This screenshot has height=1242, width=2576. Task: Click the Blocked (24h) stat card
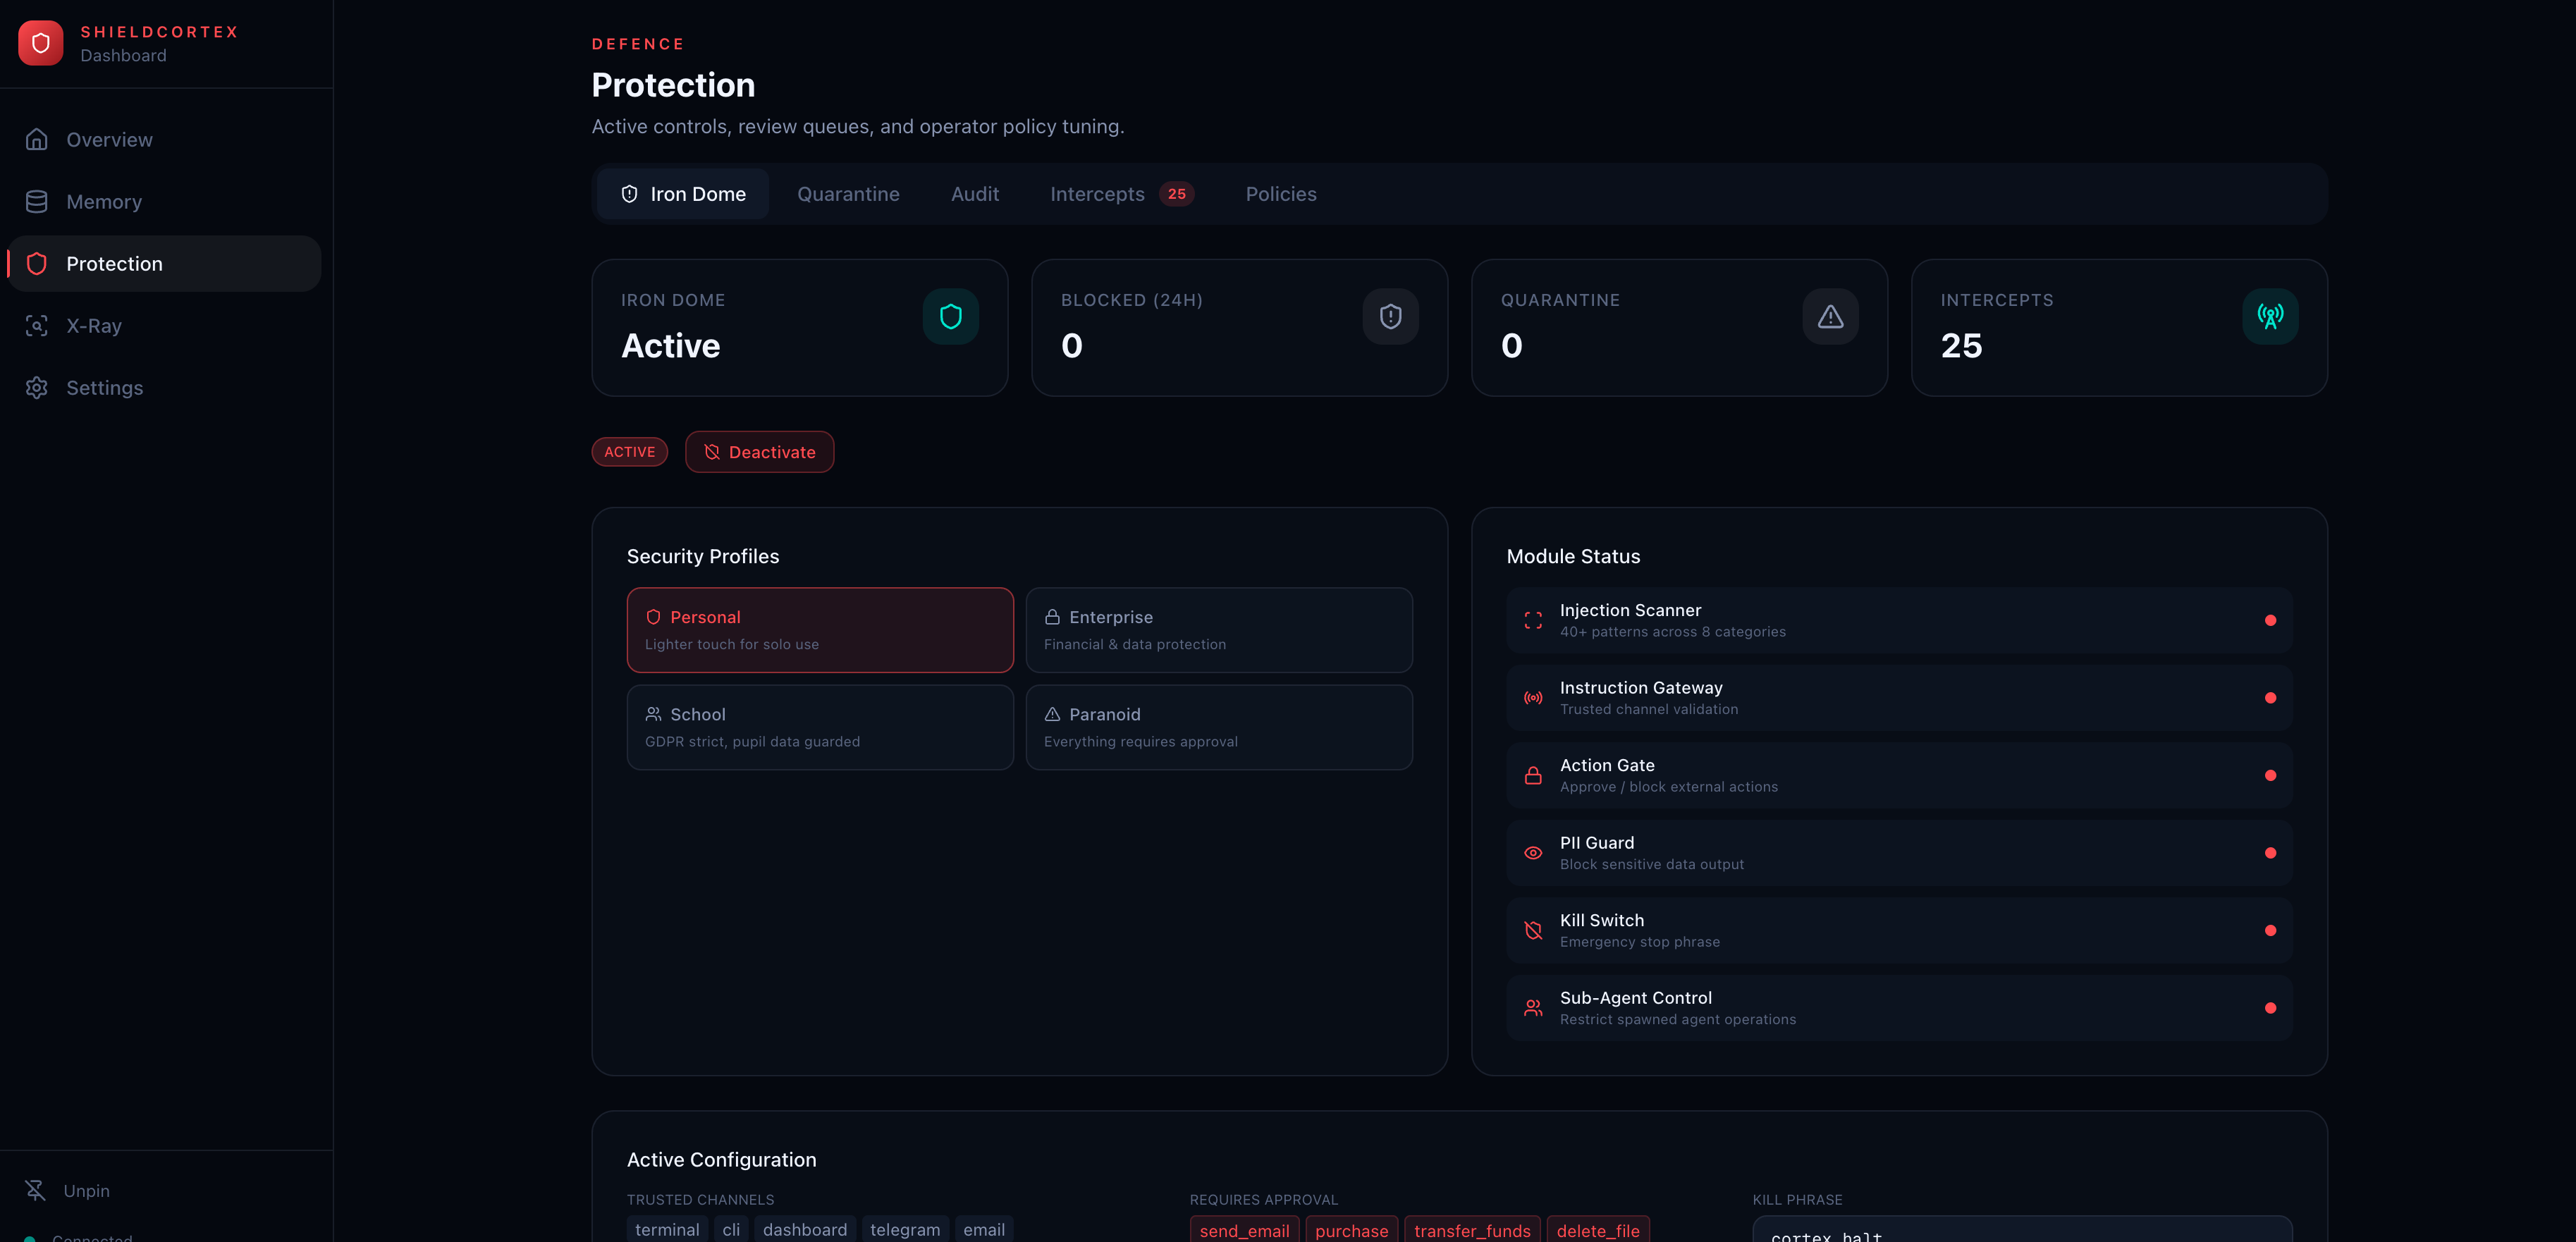pos(1240,328)
